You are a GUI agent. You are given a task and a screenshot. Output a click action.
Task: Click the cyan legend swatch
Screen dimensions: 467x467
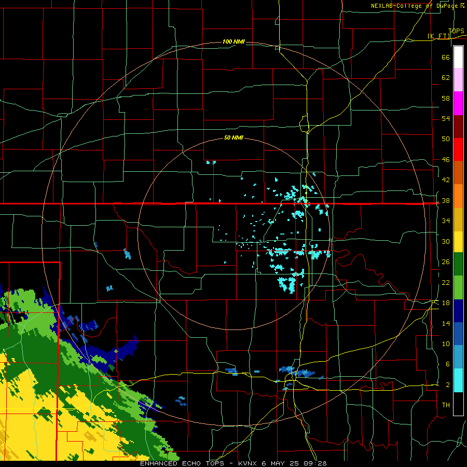458,380
